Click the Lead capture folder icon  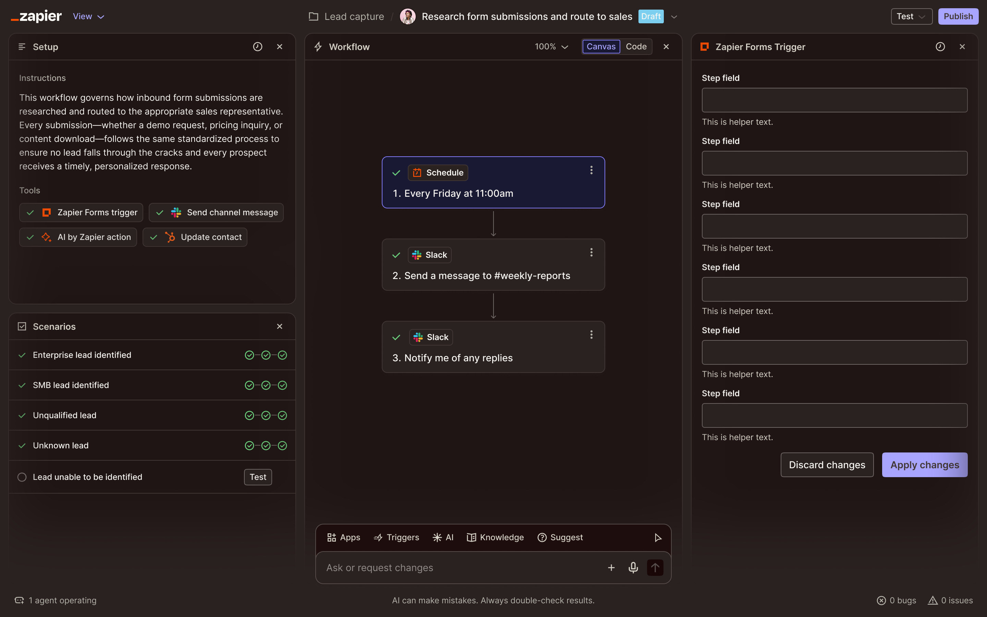coord(313,16)
